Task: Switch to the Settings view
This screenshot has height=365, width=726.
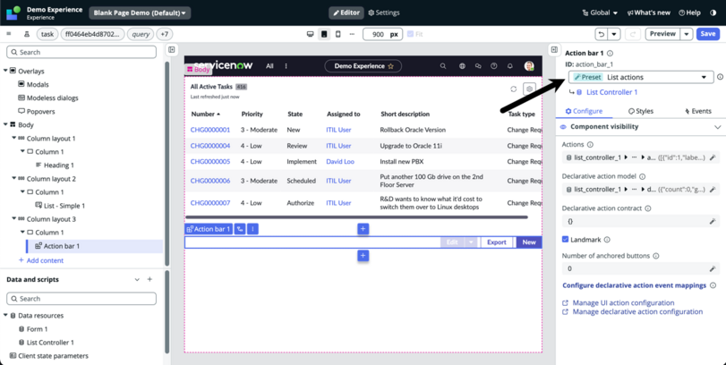Action: point(384,13)
